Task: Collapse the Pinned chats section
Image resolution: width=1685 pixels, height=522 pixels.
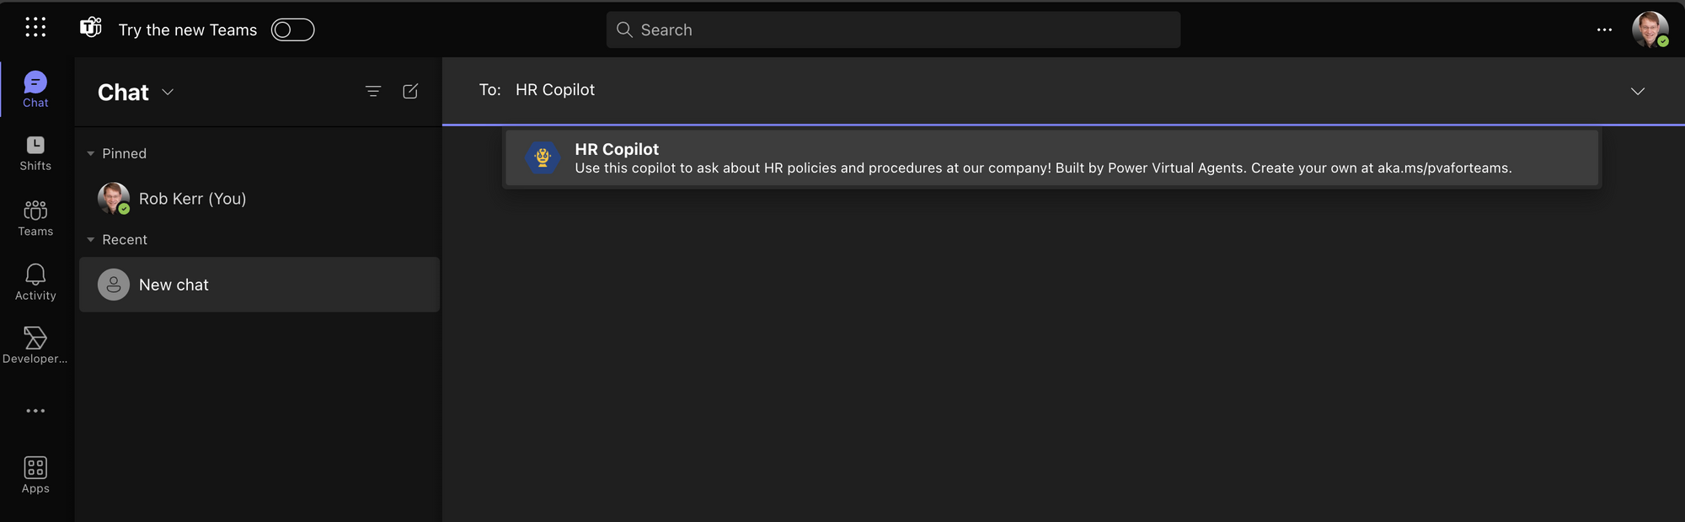Action: tap(91, 154)
